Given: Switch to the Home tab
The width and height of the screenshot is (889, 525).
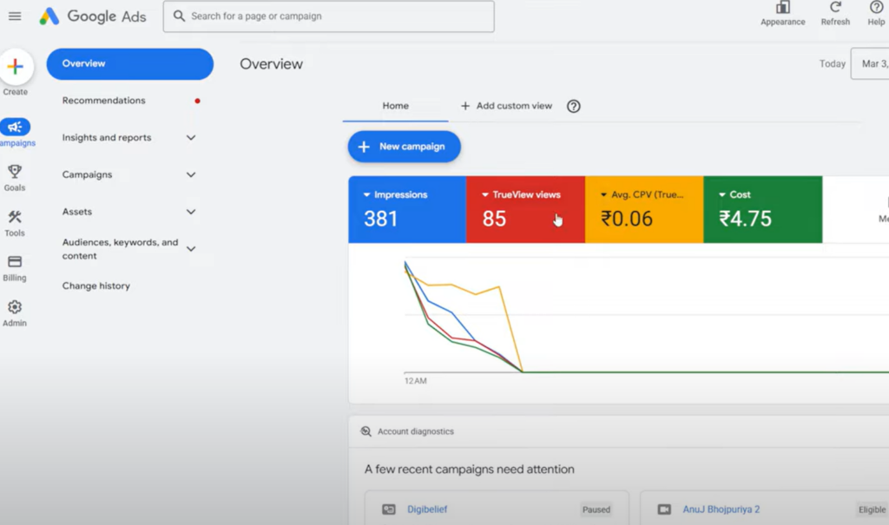Looking at the screenshot, I should point(395,106).
